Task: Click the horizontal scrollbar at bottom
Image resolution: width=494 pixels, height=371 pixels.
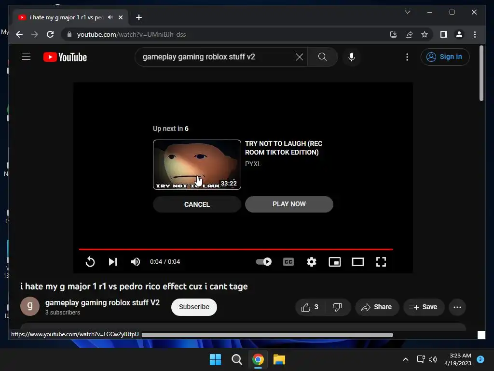Action: click(x=267, y=335)
